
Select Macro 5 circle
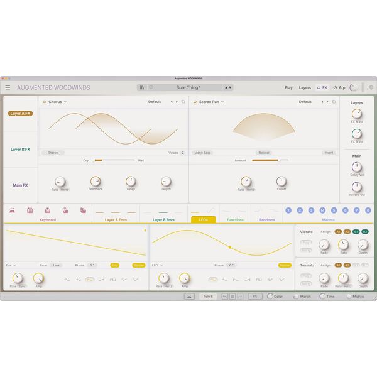334,210
